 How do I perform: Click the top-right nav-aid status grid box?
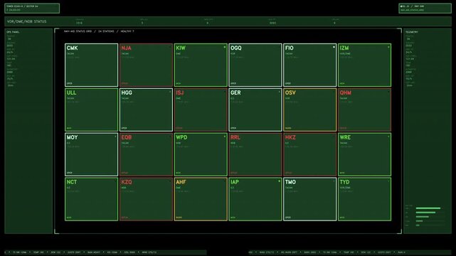click(425, 8)
